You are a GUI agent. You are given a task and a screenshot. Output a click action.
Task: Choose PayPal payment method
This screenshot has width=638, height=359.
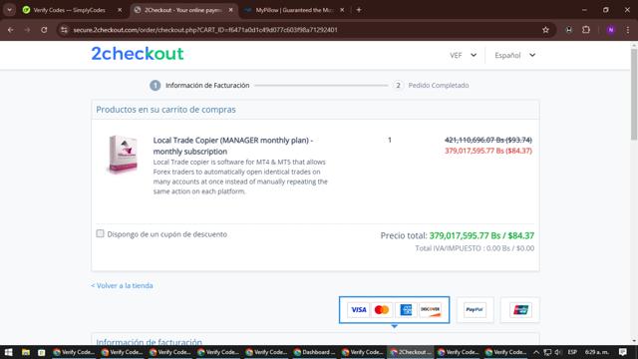[x=475, y=310]
